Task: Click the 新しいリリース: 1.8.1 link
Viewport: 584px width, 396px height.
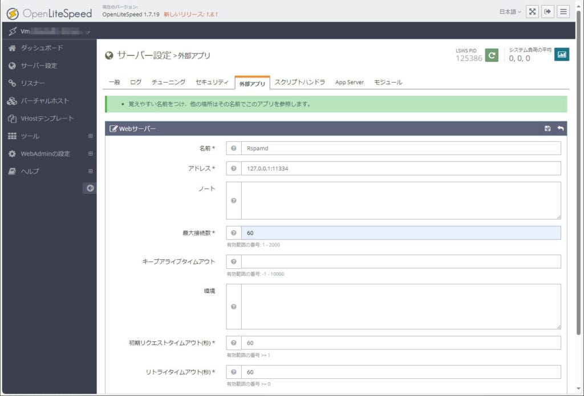Action: [190, 14]
